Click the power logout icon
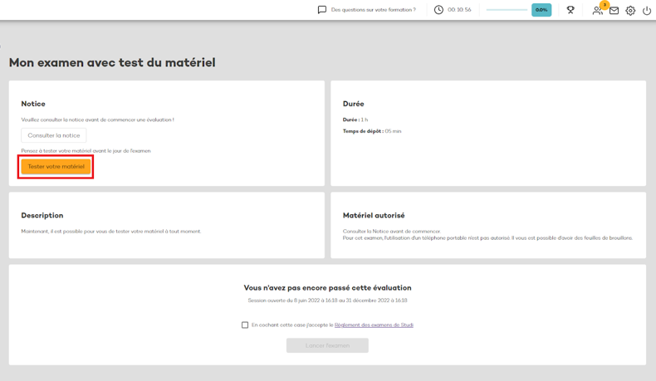 [x=647, y=11]
